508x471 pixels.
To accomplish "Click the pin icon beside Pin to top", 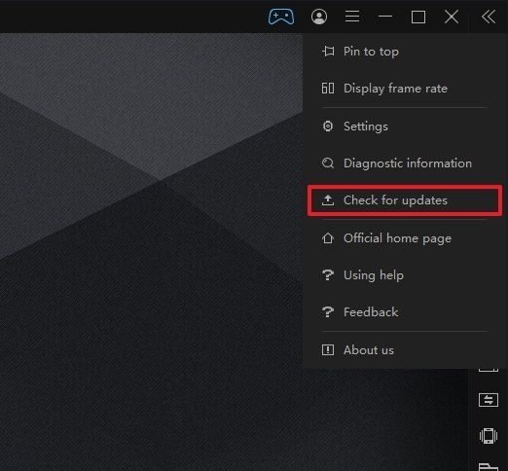I will click(x=328, y=52).
